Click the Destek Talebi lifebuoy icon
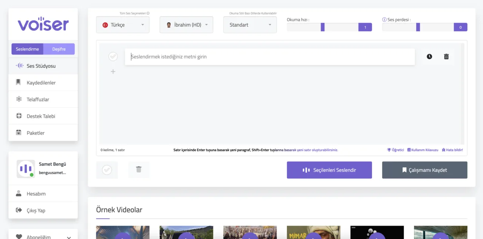The image size is (483, 239). pos(19,116)
